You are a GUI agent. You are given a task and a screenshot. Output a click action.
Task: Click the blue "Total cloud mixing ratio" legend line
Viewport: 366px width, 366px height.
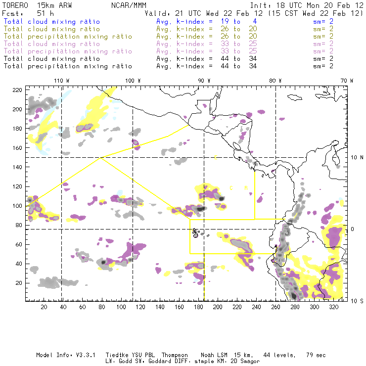coord(52,22)
